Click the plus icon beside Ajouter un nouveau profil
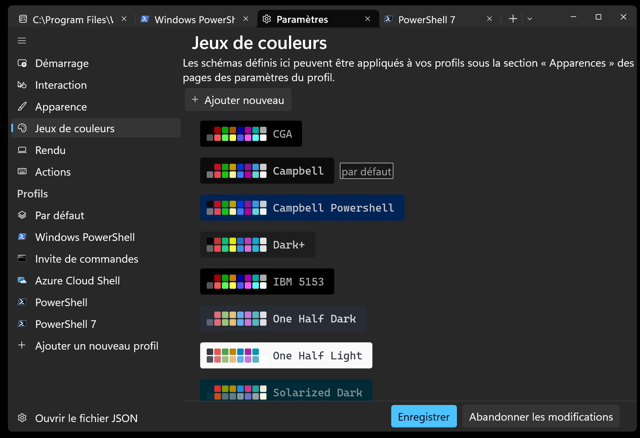Viewport: 640px width, 438px height. pos(22,345)
